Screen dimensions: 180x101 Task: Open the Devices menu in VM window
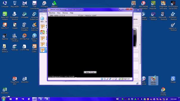pos(65,13)
